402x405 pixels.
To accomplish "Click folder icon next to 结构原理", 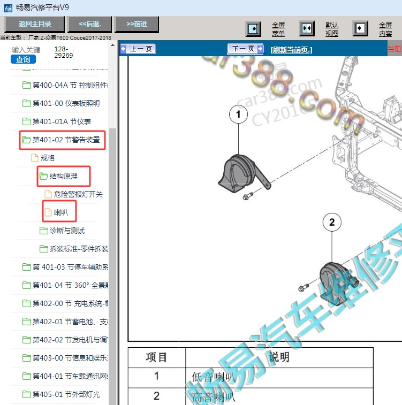I will [x=44, y=176].
